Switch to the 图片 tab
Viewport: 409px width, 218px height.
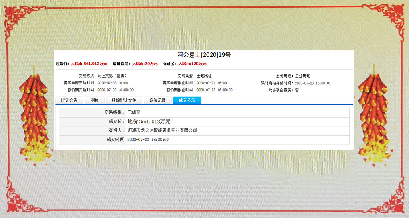(x=94, y=100)
